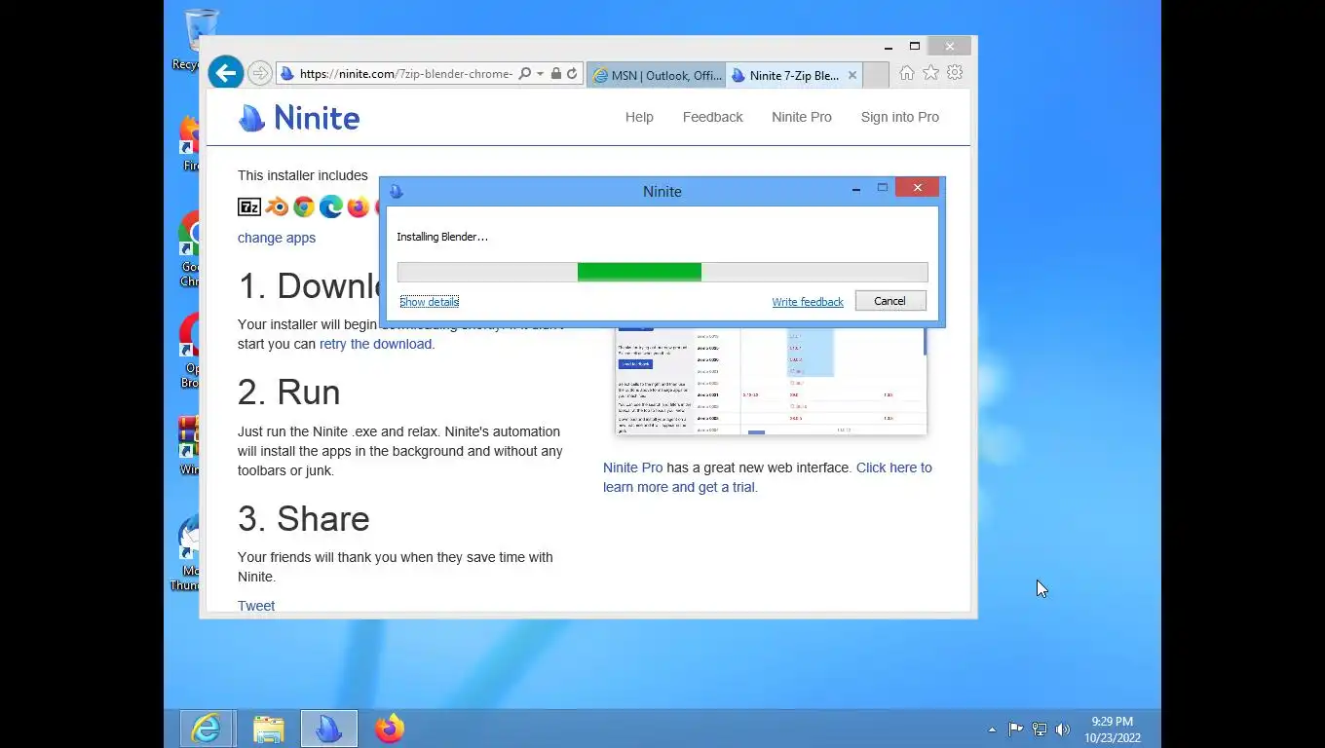
Task: Click the Blender icon in installer list
Action: click(x=278, y=206)
